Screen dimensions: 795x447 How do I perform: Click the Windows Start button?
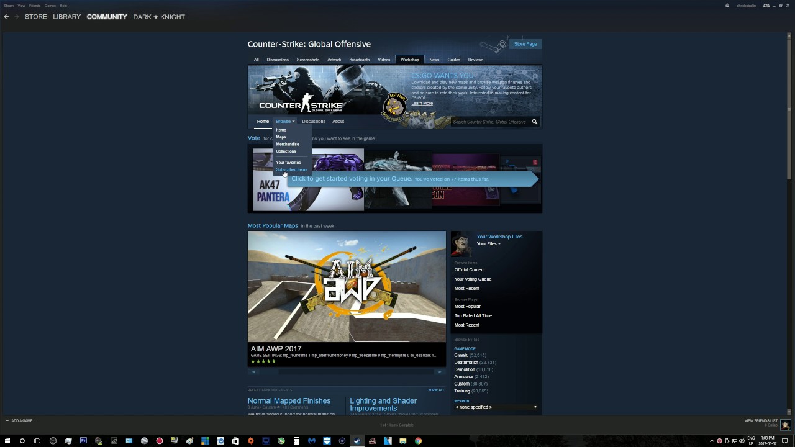click(7, 441)
